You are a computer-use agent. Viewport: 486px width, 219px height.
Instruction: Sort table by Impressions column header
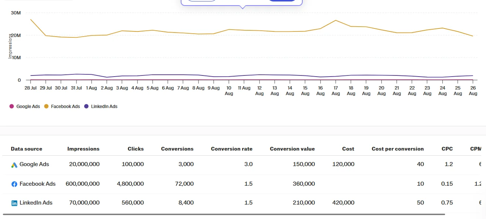point(83,149)
